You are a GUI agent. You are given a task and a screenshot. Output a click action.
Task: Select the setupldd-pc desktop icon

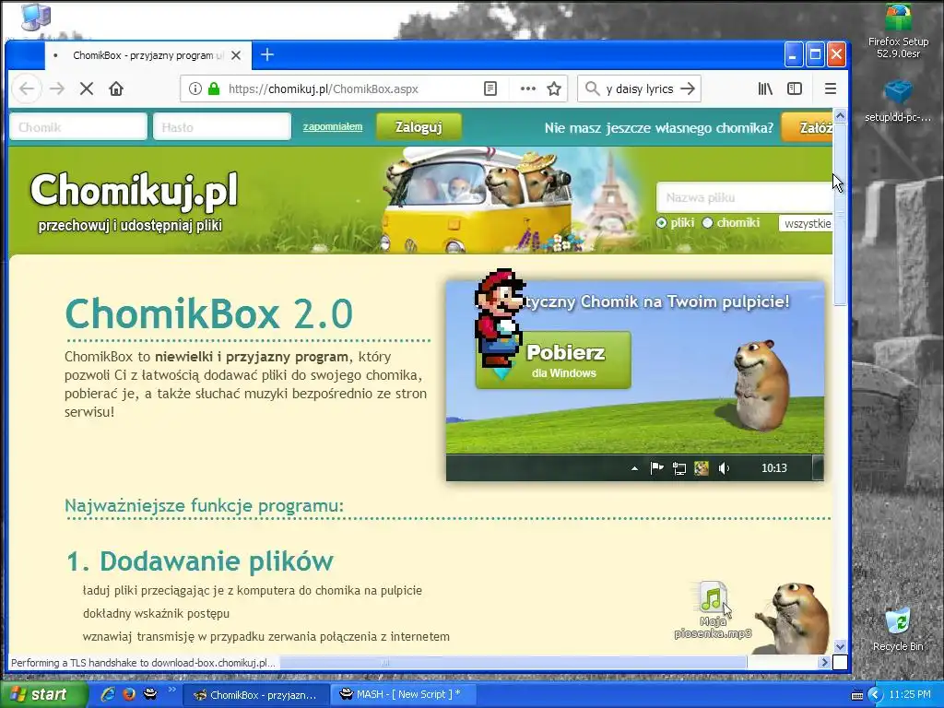tap(898, 101)
